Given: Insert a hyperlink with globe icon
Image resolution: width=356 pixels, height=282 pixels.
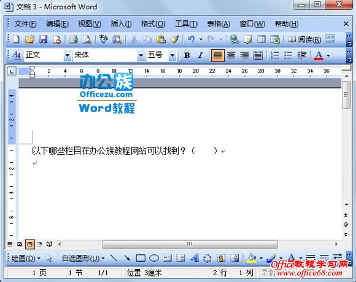Looking at the screenshot, I should [234, 39].
